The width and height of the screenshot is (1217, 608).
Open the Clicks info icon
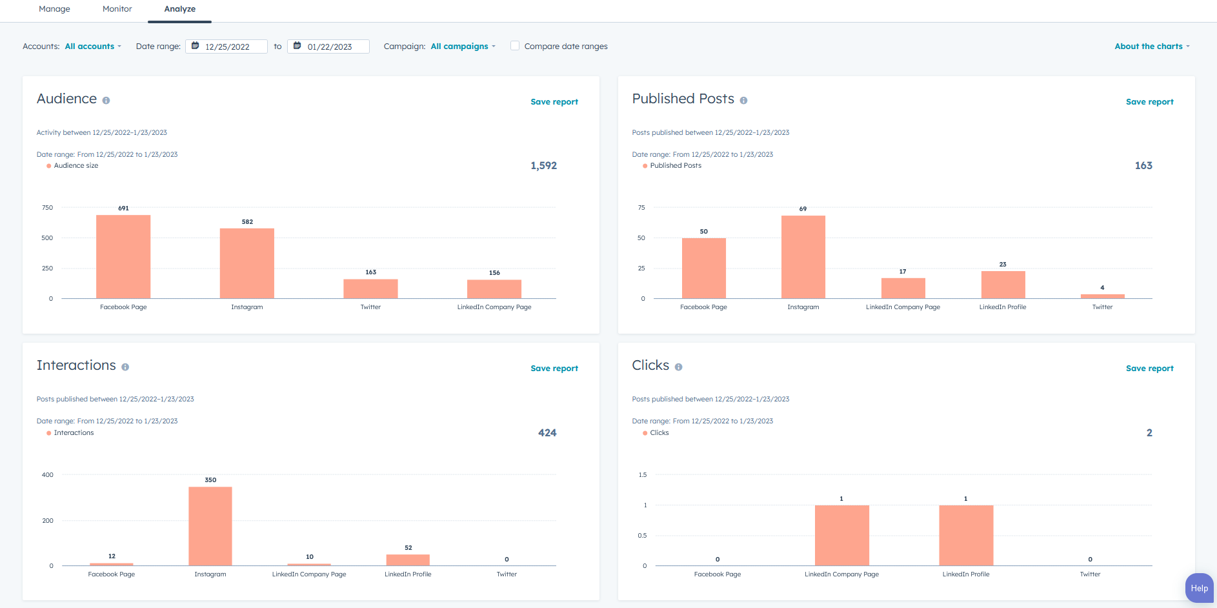point(678,367)
